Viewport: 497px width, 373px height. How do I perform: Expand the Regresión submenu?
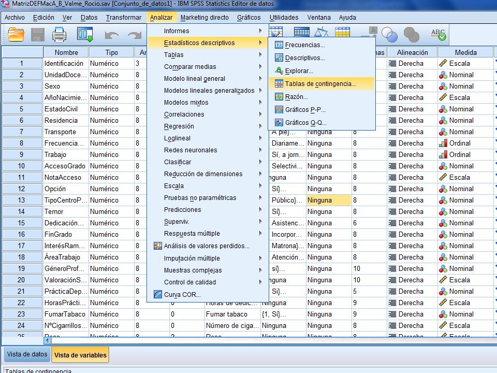207,126
